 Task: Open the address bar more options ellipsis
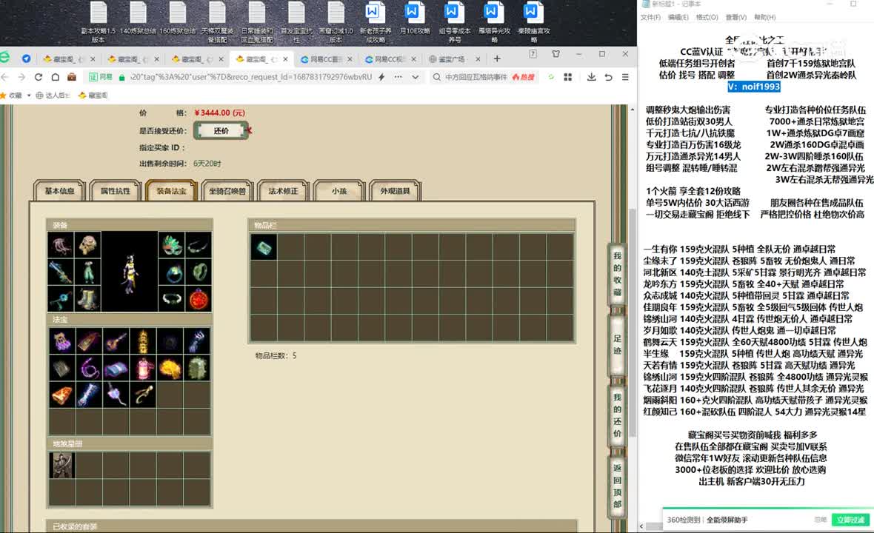click(398, 77)
